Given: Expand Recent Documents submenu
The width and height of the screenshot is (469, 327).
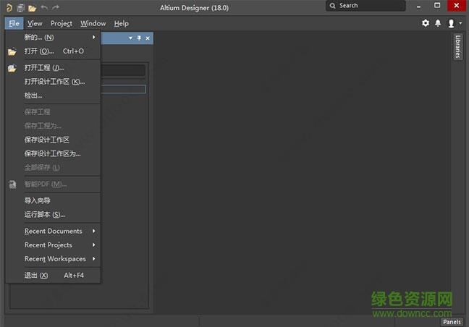Looking at the screenshot, I should 53,231.
